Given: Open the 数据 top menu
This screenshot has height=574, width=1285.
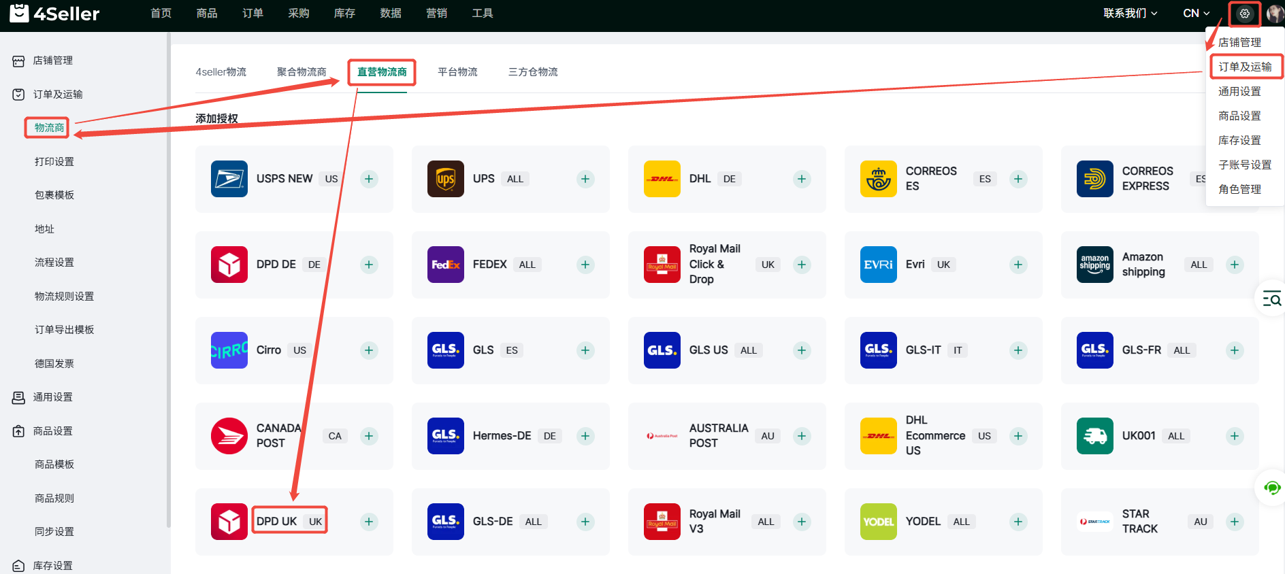Looking at the screenshot, I should click(391, 13).
